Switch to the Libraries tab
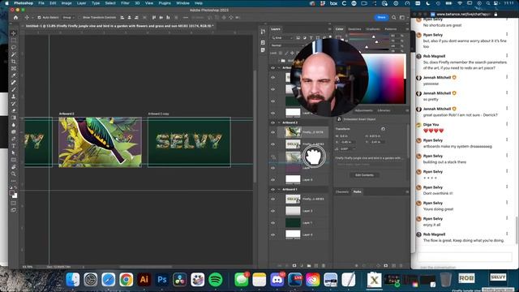This screenshot has width=519, height=292. point(384,110)
